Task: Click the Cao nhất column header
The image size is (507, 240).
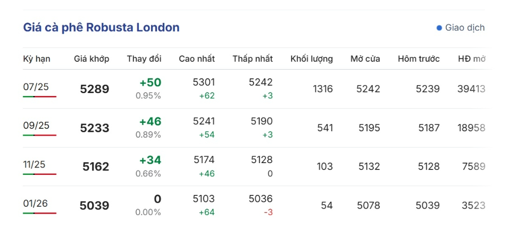Action: point(197,59)
